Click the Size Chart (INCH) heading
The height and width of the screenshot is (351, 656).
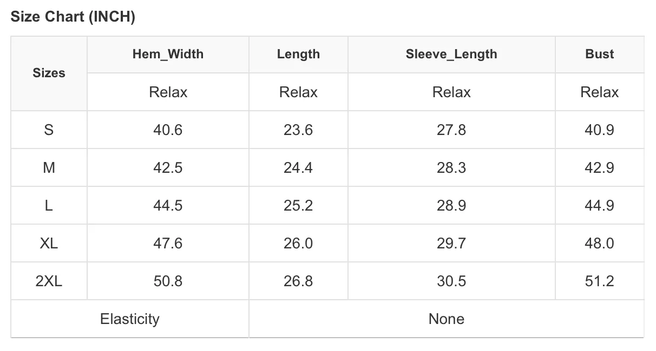73,17
